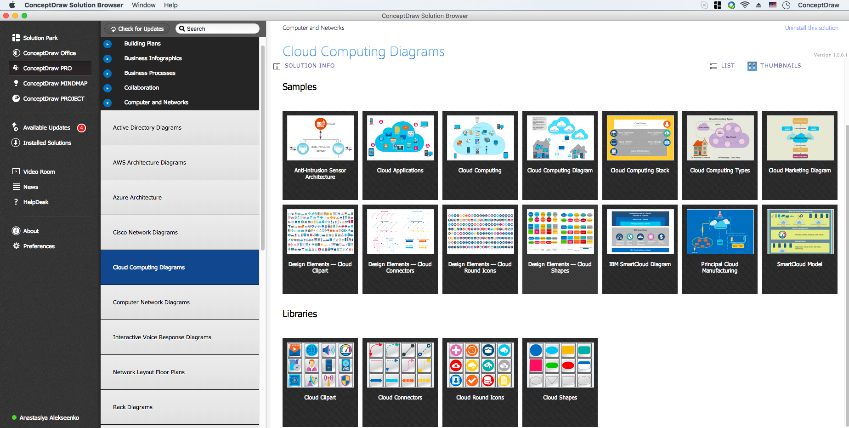
Task: Expand Business Processes category arrow
Action: pyautogui.click(x=108, y=74)
